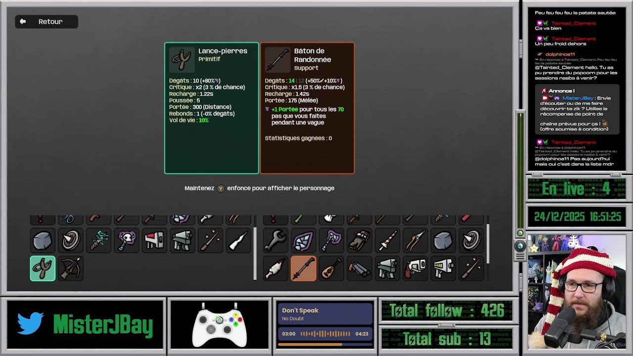Click 'Portée : 175 (Mêlée)' stat
Screen dimensions: 633x356
[292, 100]
